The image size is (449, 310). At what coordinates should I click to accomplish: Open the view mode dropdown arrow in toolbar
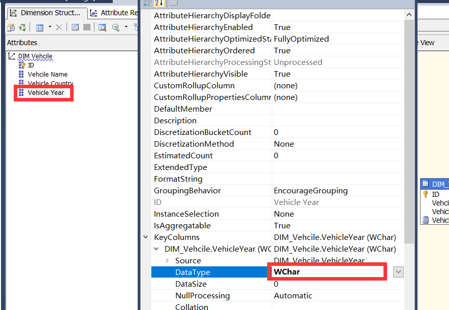pos(50,27)
